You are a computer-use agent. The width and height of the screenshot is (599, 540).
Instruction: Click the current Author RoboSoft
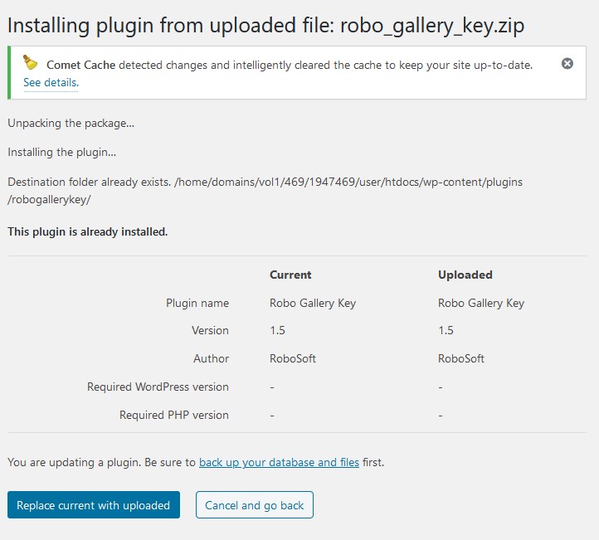293,358
